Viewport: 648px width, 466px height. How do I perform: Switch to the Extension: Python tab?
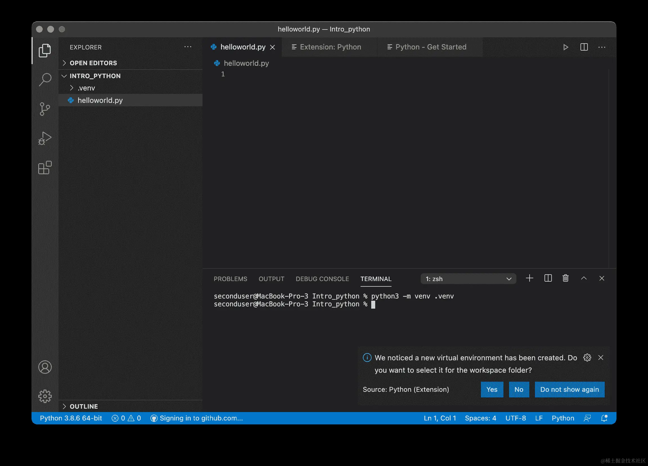330,47
